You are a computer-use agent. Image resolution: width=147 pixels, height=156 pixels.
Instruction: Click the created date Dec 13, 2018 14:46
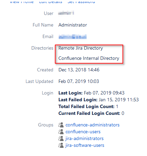coord(79,70)
